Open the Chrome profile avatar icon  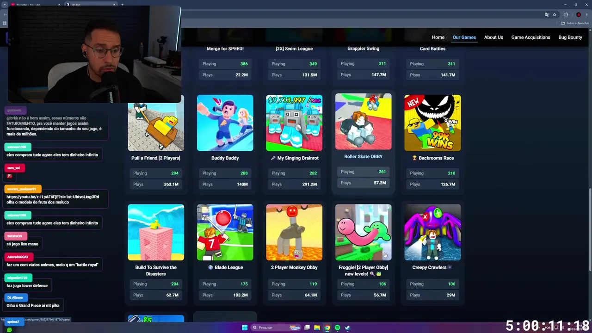(578, 14)
